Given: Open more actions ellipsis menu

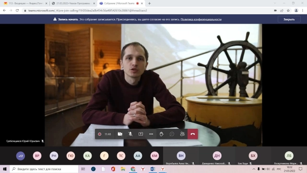Looking at the screenshot, I should (x=151, y=134).
